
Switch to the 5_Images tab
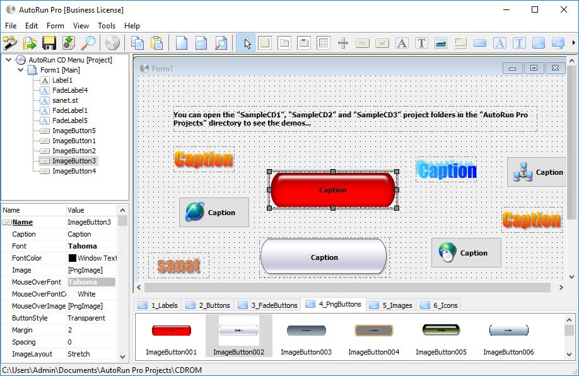pyautogui.click(x=390, y=305)
